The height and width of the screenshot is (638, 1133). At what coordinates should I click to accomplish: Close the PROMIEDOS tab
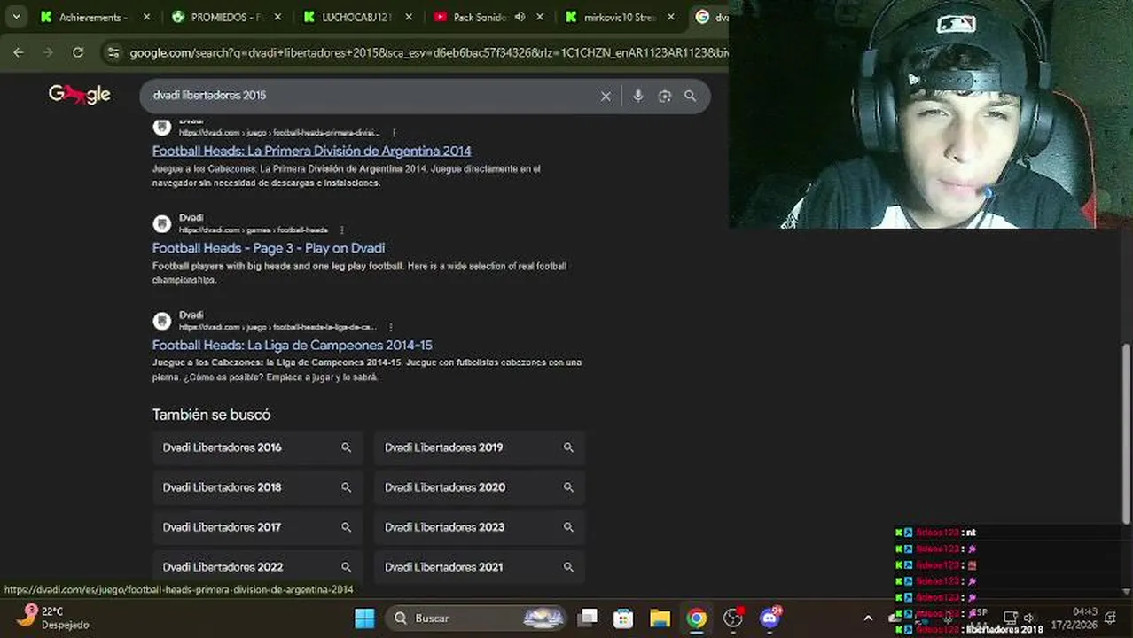(x=278, y=17)
